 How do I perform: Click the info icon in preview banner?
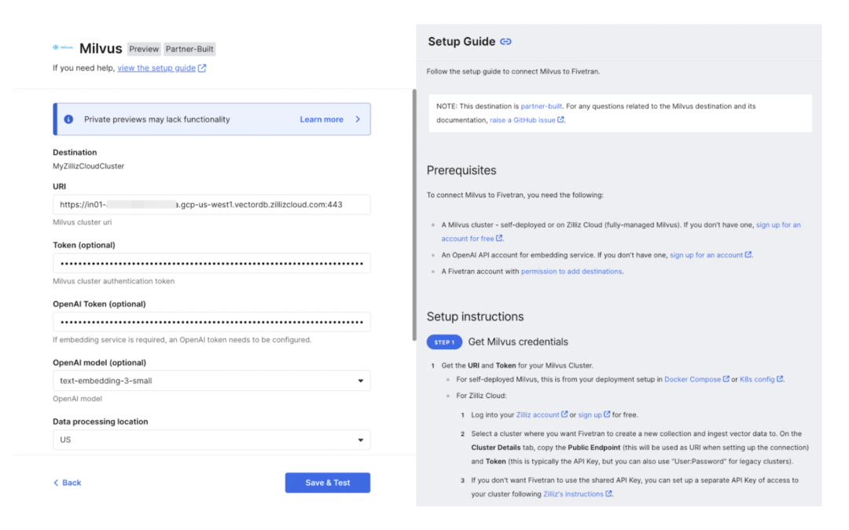click(68, 119)
